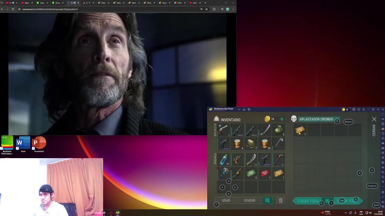This screenshot has height=216, width=385.
Task: Switch to the Lian browser tab
Action: pos(42,3)
